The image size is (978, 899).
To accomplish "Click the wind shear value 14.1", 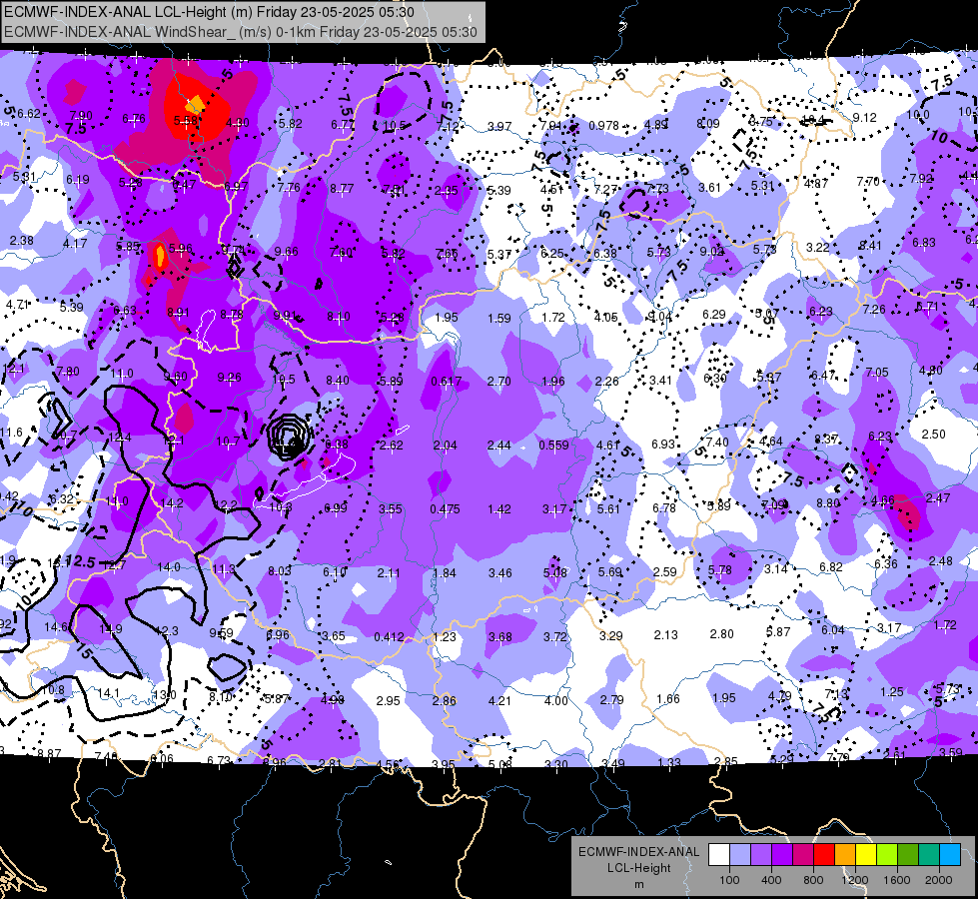I will [108, 692].
